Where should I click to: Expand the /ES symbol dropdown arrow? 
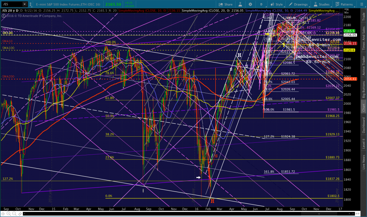click(25, 4)
